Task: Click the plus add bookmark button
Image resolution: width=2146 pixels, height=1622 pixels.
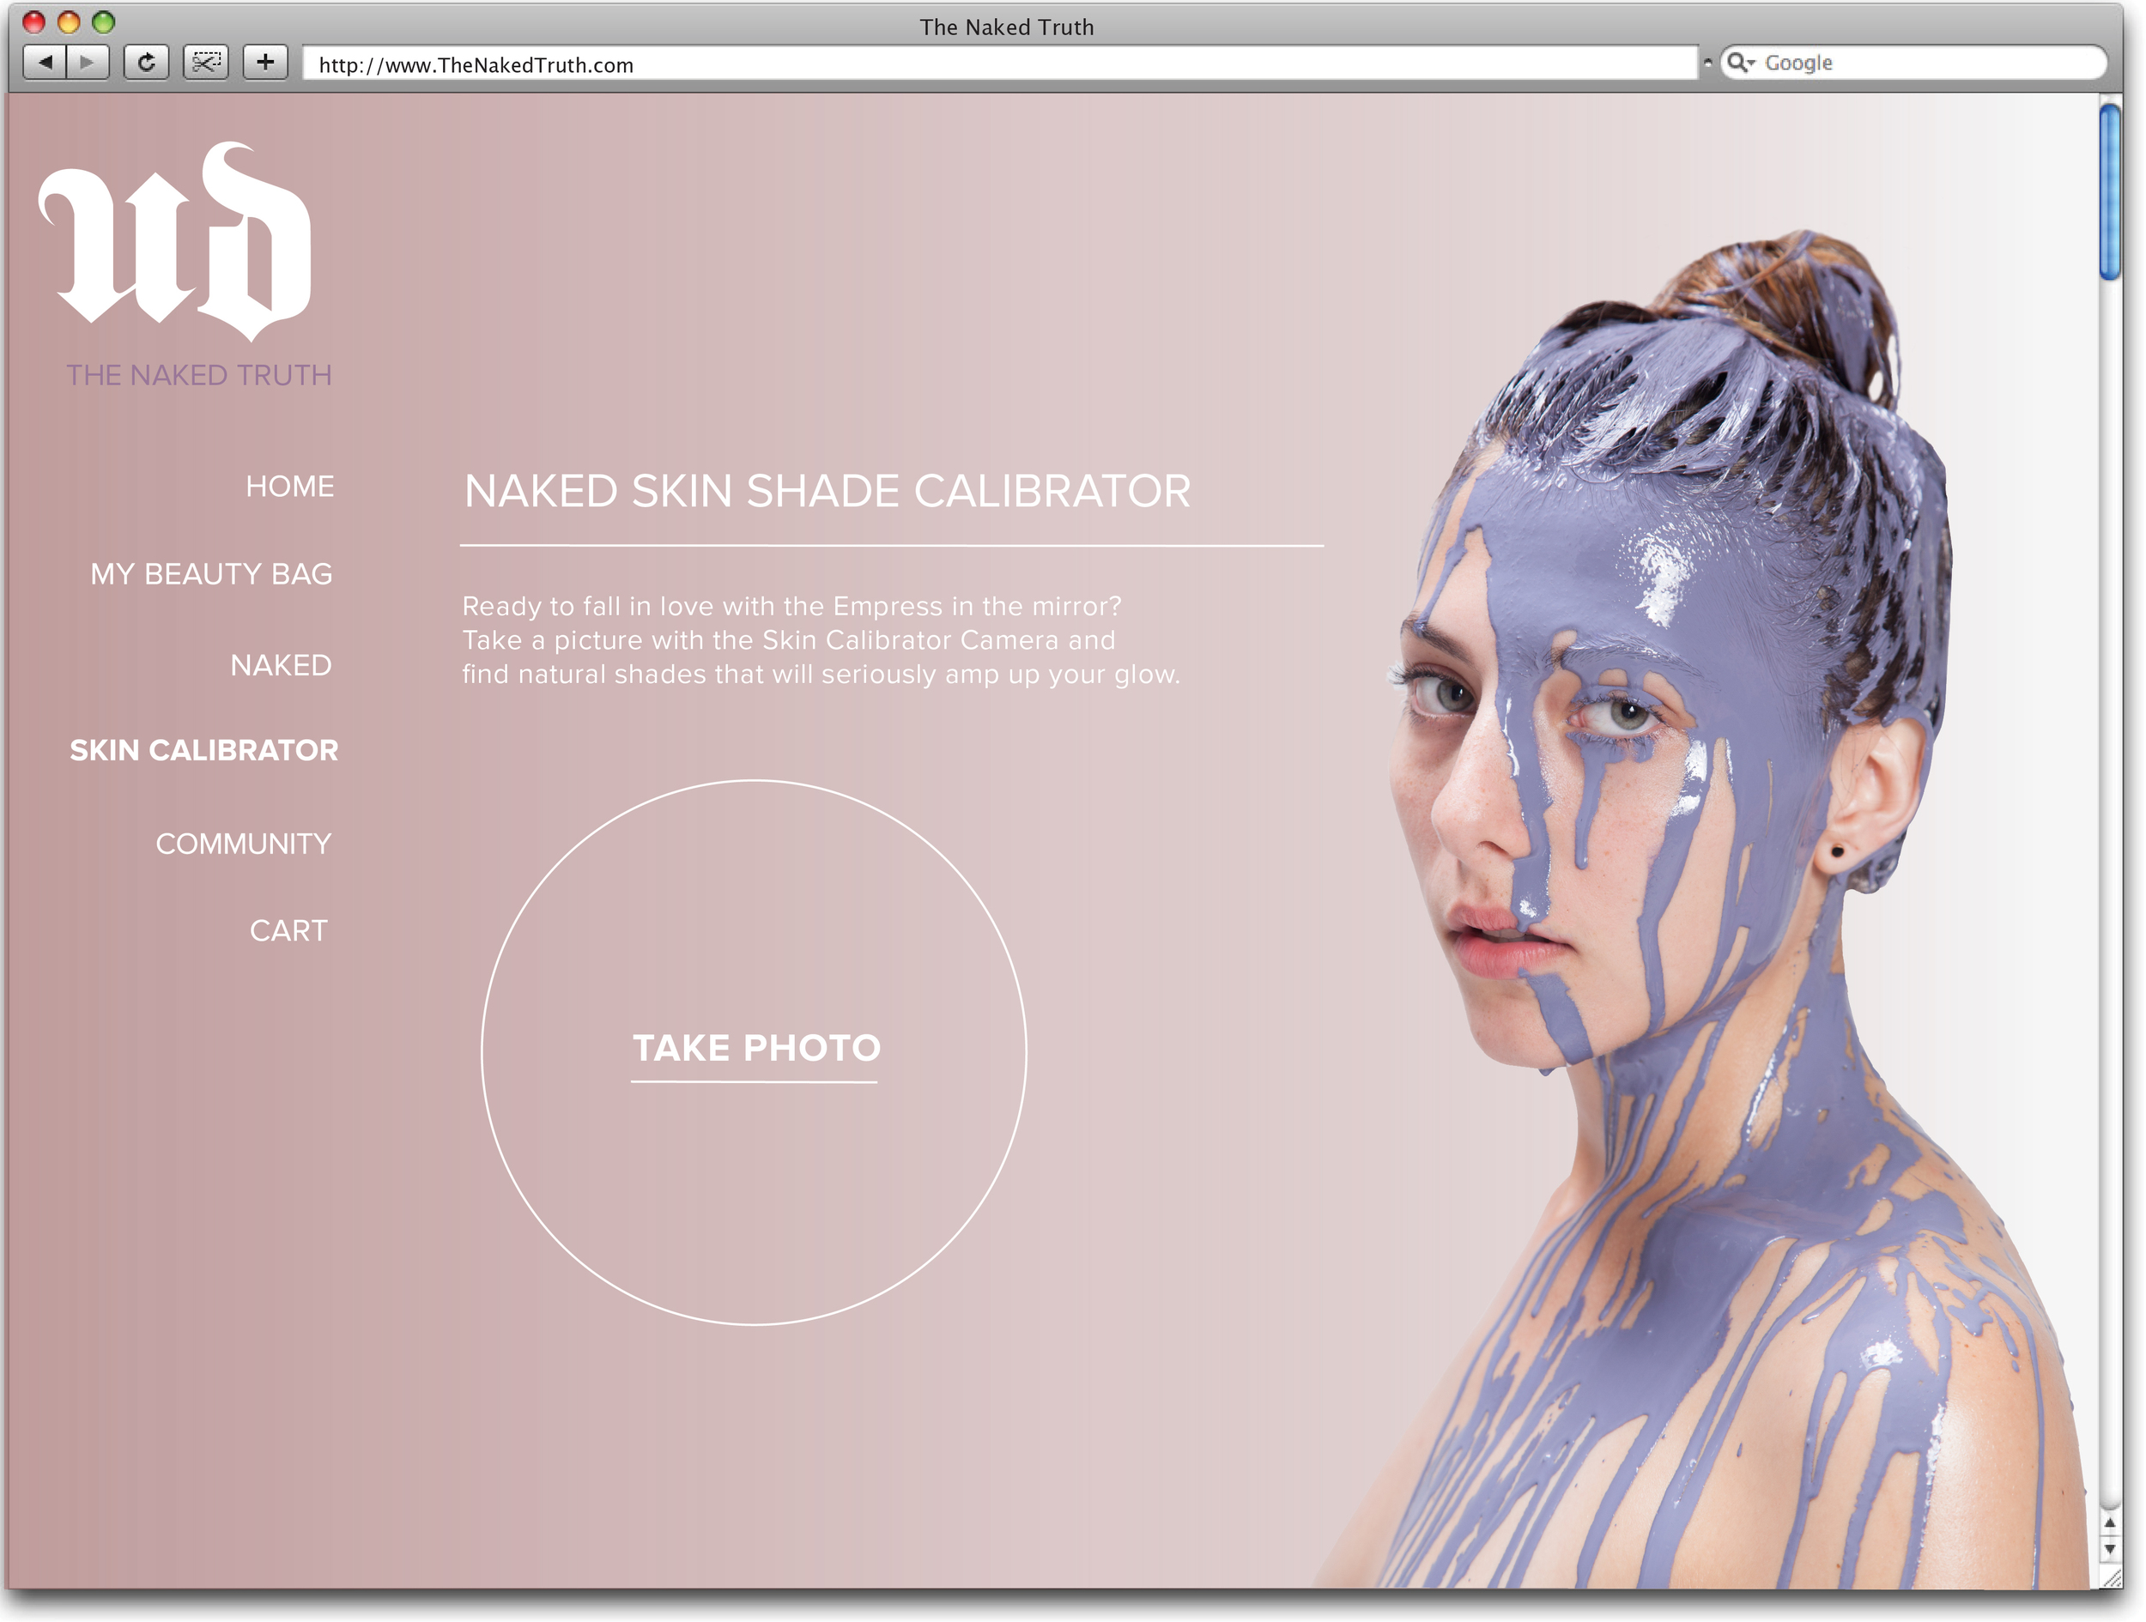Action: click(265, 63)
